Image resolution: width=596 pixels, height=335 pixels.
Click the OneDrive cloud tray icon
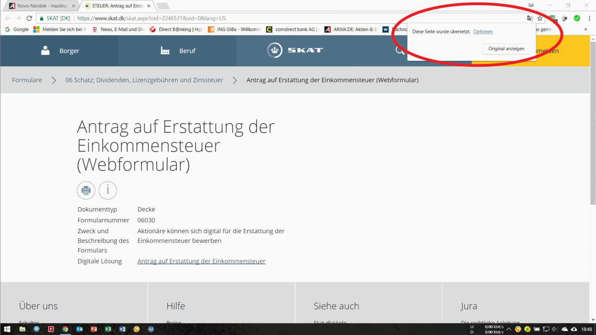pos(565,329)
